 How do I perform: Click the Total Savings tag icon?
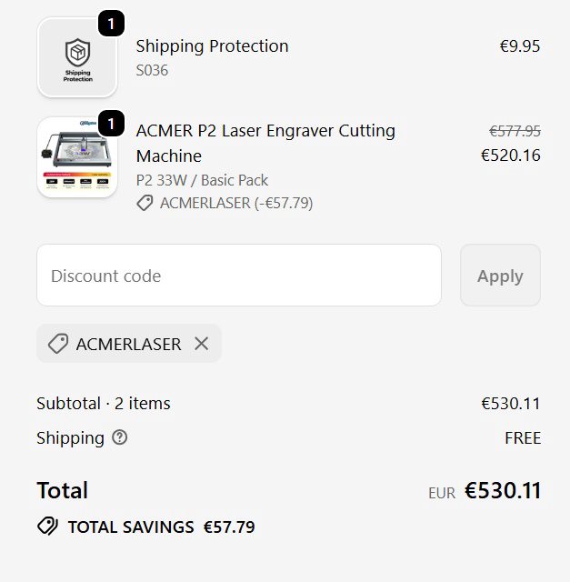click(47, 527)
